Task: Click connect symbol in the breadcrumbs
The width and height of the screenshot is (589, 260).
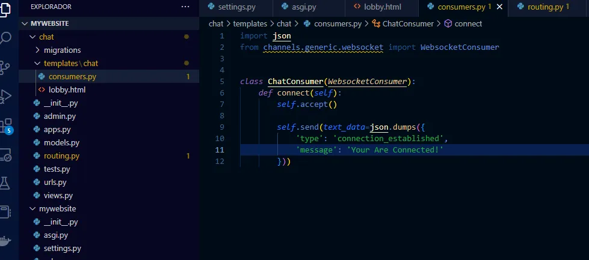Action: pos(468,24)
